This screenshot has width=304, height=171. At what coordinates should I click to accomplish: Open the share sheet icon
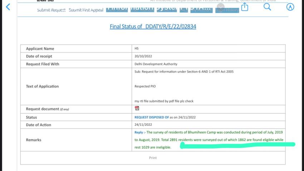pos(245,7)
